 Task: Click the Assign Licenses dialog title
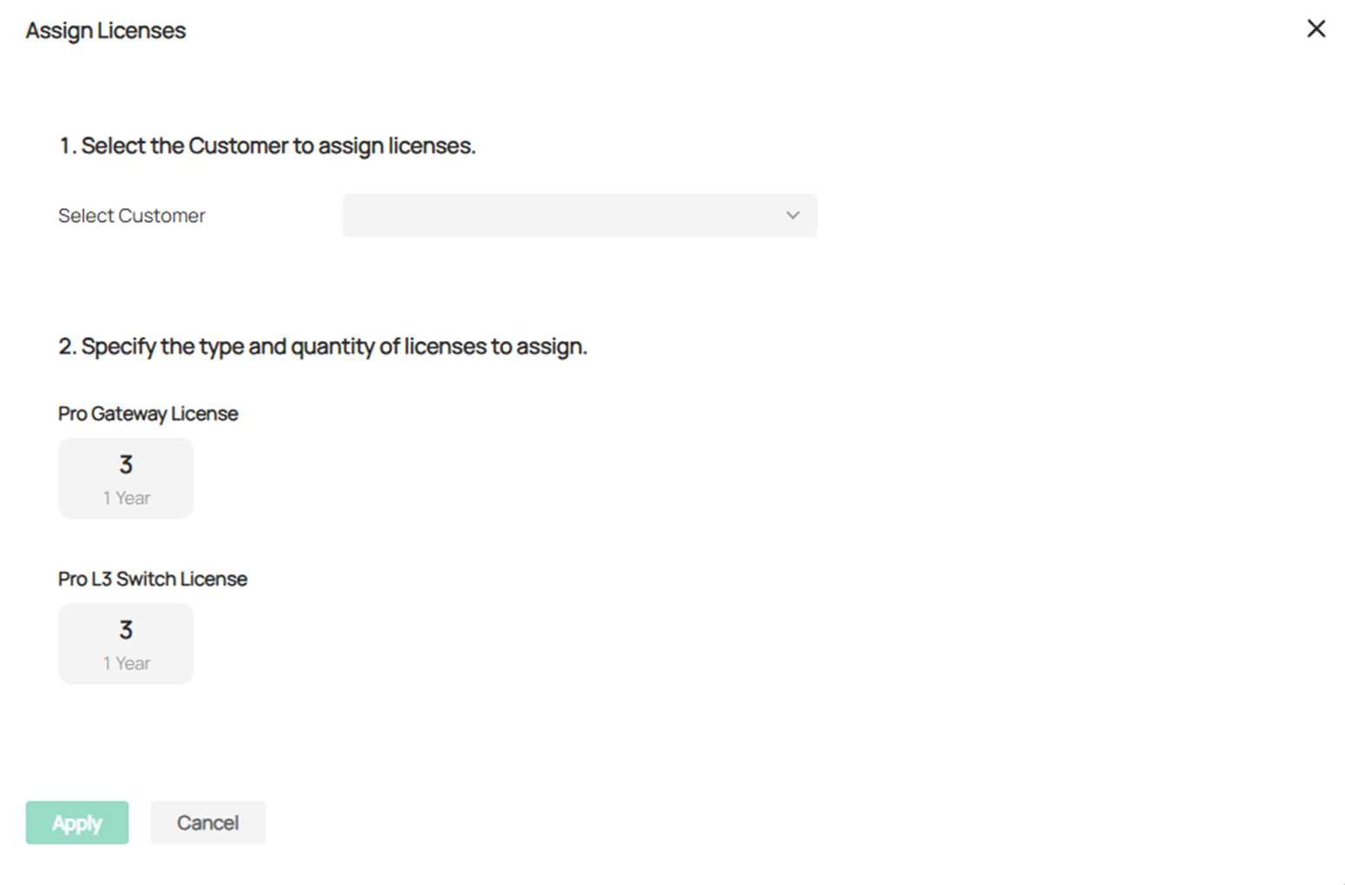[x=105, y=29]
